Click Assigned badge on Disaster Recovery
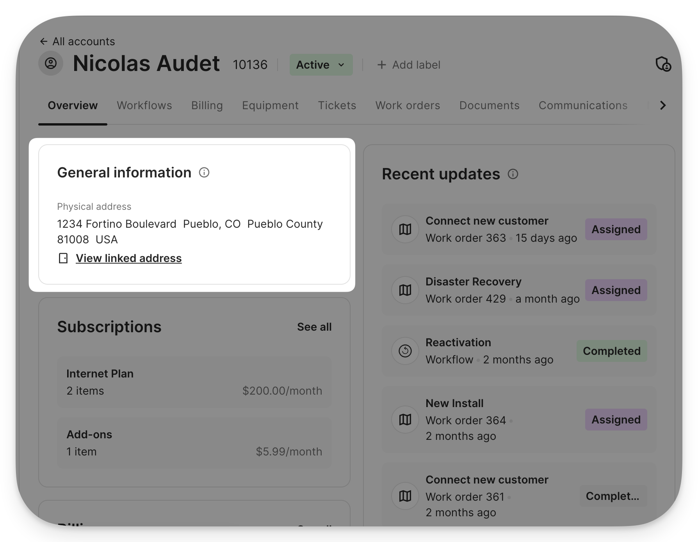 click(616, 290)
